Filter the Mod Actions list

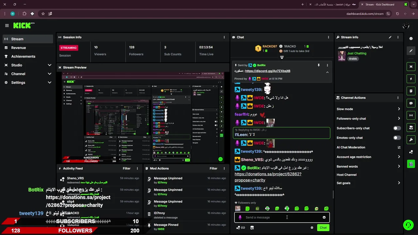214,168
